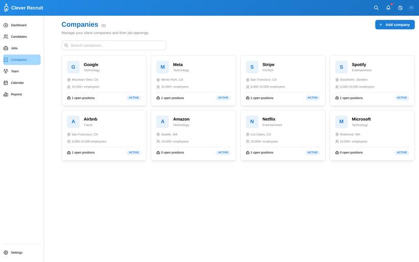Click the Spotify company logo tile
Image resolution: width=419 pixels, height=262 pixels.
coord(341,67)
